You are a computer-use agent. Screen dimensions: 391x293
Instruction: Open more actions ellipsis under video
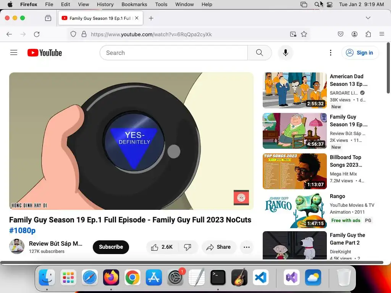(x=247, y=247)
